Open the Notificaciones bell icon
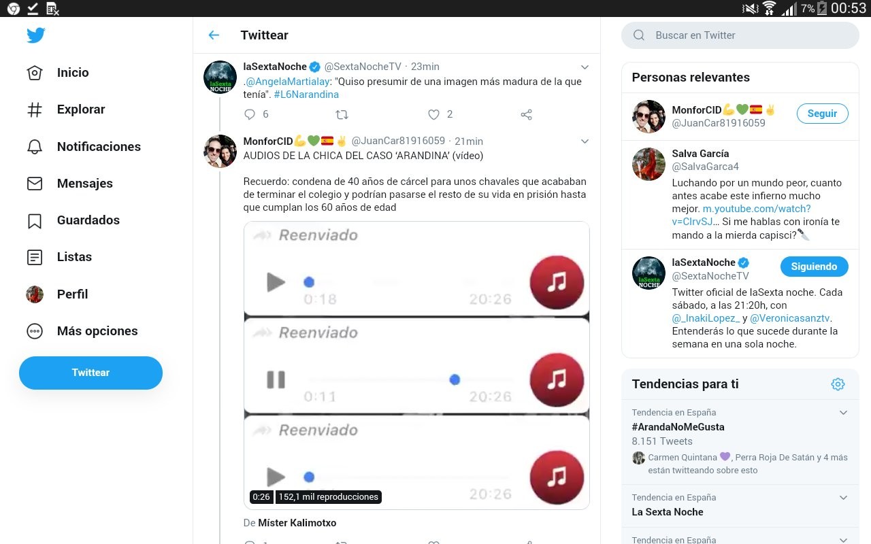The image size is (871, 544). 35,146
